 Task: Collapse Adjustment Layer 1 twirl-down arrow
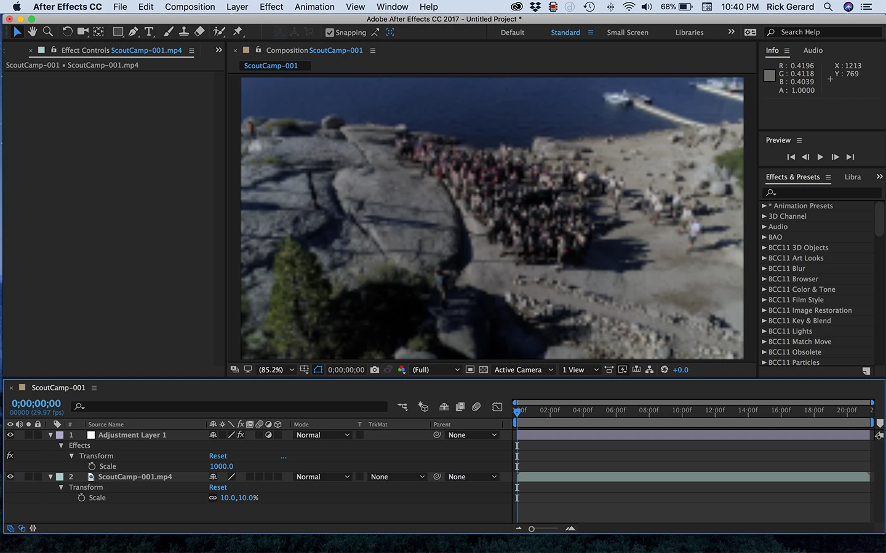coord(50,435)
